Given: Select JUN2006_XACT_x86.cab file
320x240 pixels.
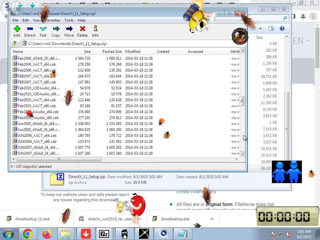Looking at the screenshot, I should tap(37, 142).
